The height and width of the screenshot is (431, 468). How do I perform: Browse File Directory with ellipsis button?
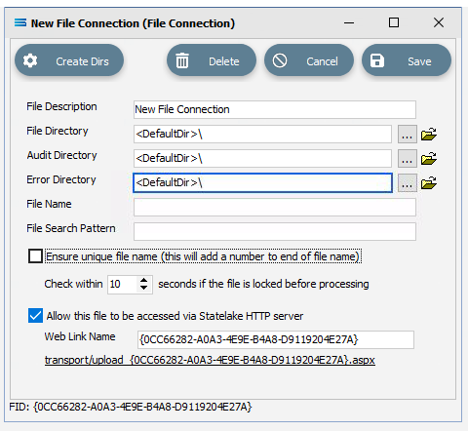[x=408, y=134]
